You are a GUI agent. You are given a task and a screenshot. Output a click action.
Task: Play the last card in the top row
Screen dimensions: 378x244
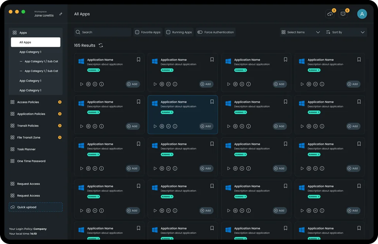pos(302,84)
